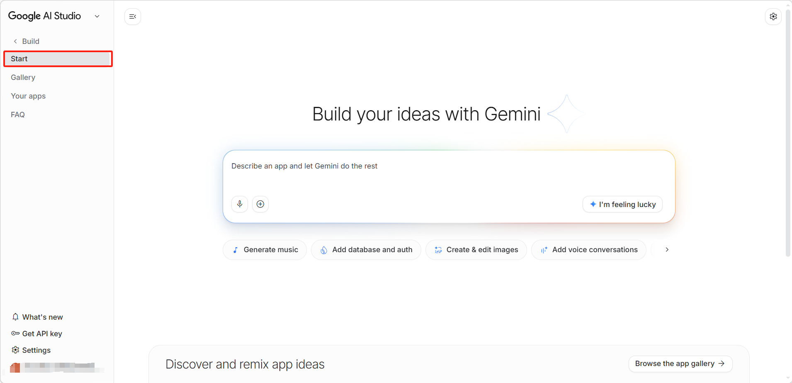Open the gear settings icon at top right
The width and height of the screenshot is (792, 383).
point(773,17)
